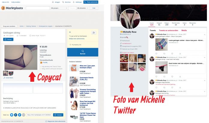209x123 pixels.
Task: Click the email share icon
Action: pos(23,115)
